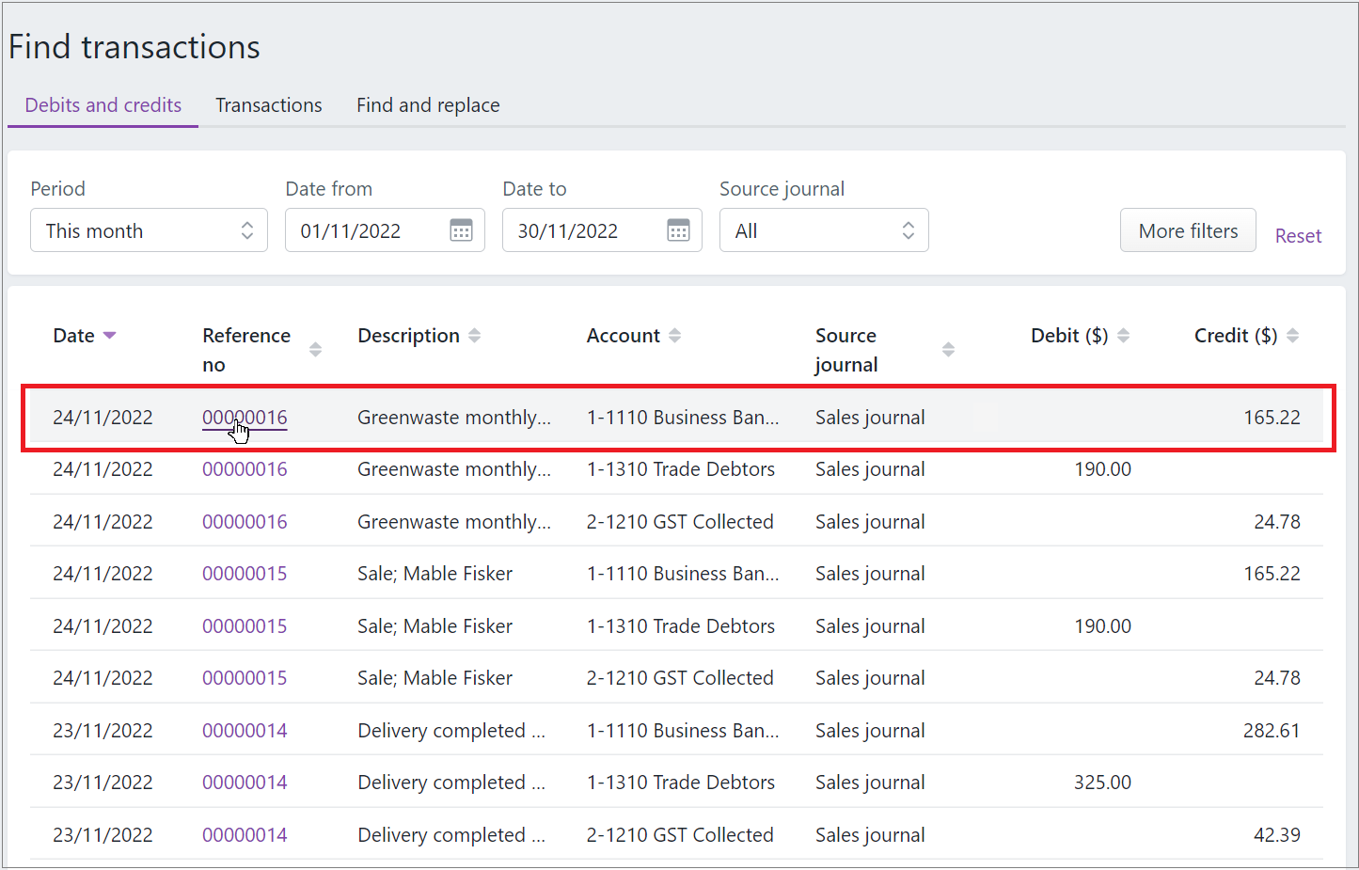Click 2-1210 GST Collected in Sale; Mable Fisker row
The width and height of the screenshot is (1359, 870).
(680, 678)
